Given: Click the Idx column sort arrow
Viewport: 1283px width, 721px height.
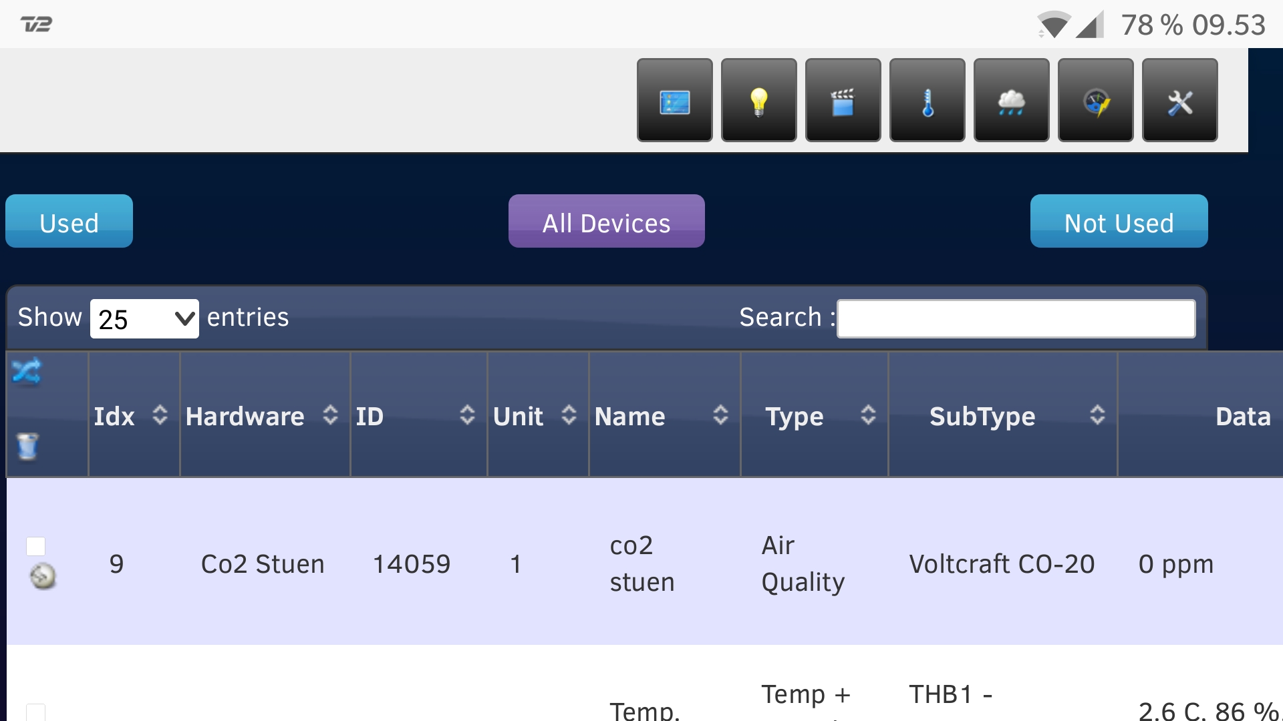Looking at the screenshot, I should tap(158, 417).
